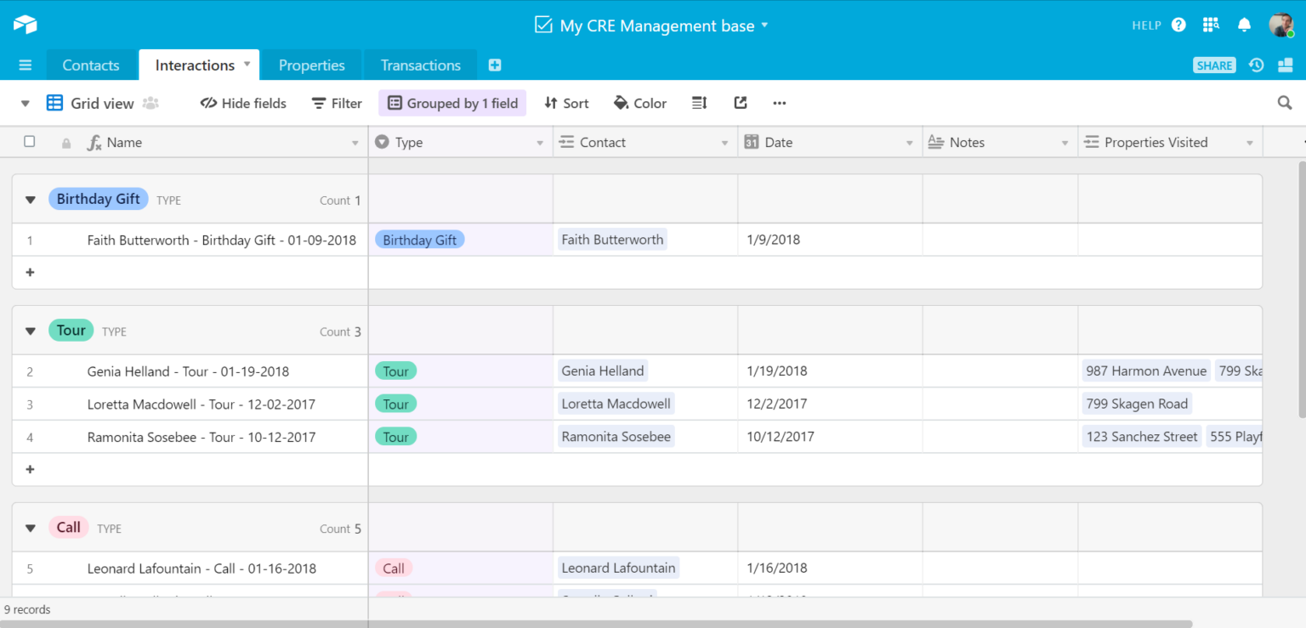Open the search icon

click(1284, 102)
